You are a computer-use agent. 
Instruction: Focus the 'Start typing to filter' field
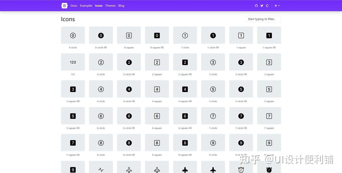click(x=263, y=19)
